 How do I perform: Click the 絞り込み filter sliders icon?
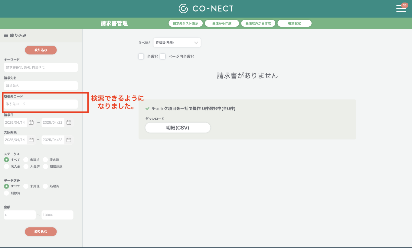6,35
